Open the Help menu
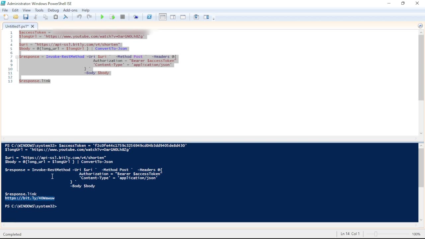The image size is (425, 239). (x=86, y=10)
